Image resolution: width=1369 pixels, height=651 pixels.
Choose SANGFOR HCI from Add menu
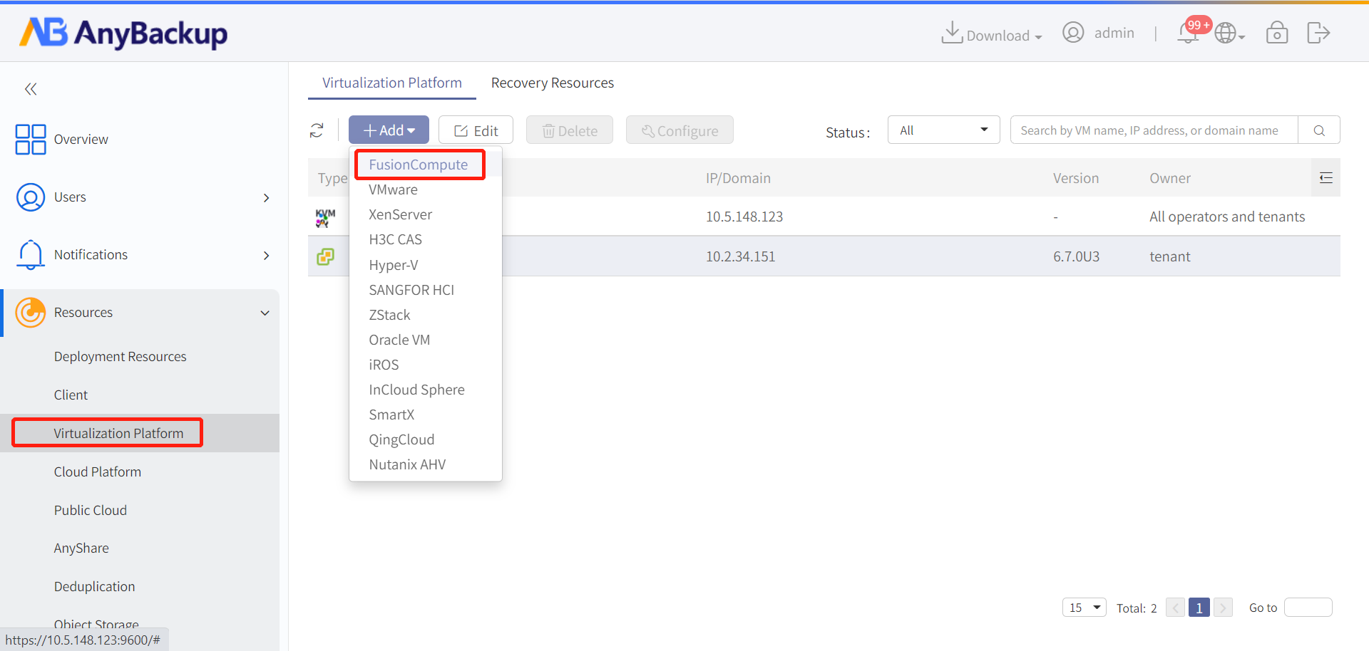411,290
